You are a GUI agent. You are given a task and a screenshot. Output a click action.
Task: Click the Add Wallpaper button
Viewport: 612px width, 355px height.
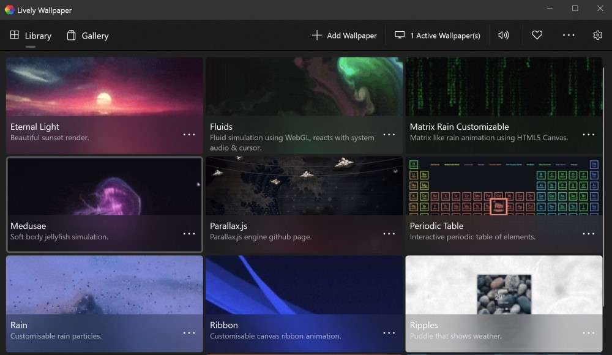click(345, 35)
